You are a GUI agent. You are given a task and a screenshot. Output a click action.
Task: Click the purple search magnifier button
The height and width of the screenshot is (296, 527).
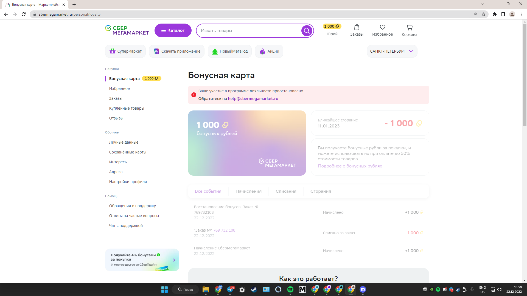point(307,31)
